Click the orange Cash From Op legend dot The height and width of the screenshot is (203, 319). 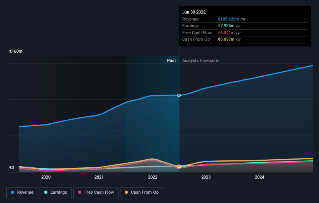[126, 192]
